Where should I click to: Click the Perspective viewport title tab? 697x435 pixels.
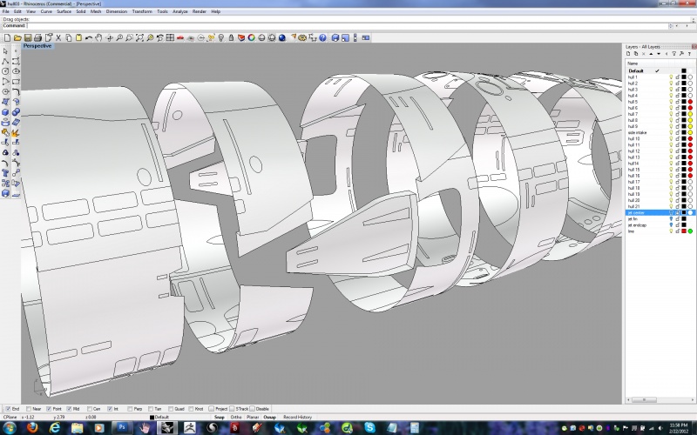(37, 46)
